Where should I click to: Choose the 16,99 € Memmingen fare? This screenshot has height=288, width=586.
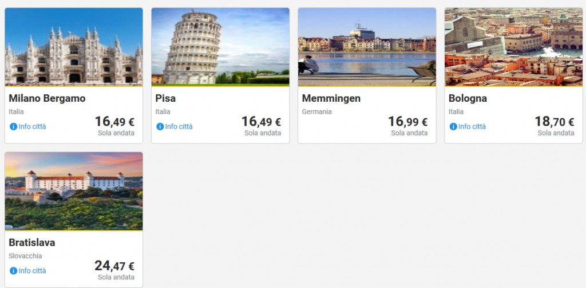(x=407, y=122)
